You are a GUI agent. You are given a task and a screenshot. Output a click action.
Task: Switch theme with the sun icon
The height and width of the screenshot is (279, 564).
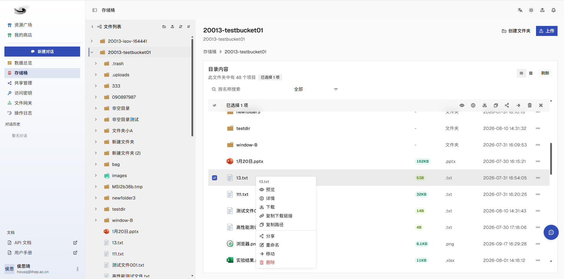[x=531, y=10]
